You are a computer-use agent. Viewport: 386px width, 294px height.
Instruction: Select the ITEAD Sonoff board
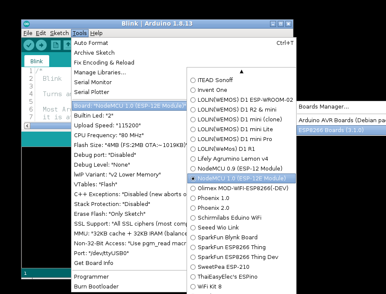click(x=241, y=80)
